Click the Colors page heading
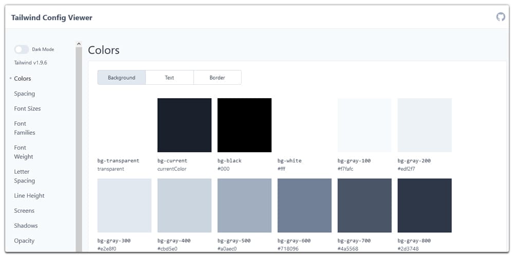514x257 pixels. (104, 50)
